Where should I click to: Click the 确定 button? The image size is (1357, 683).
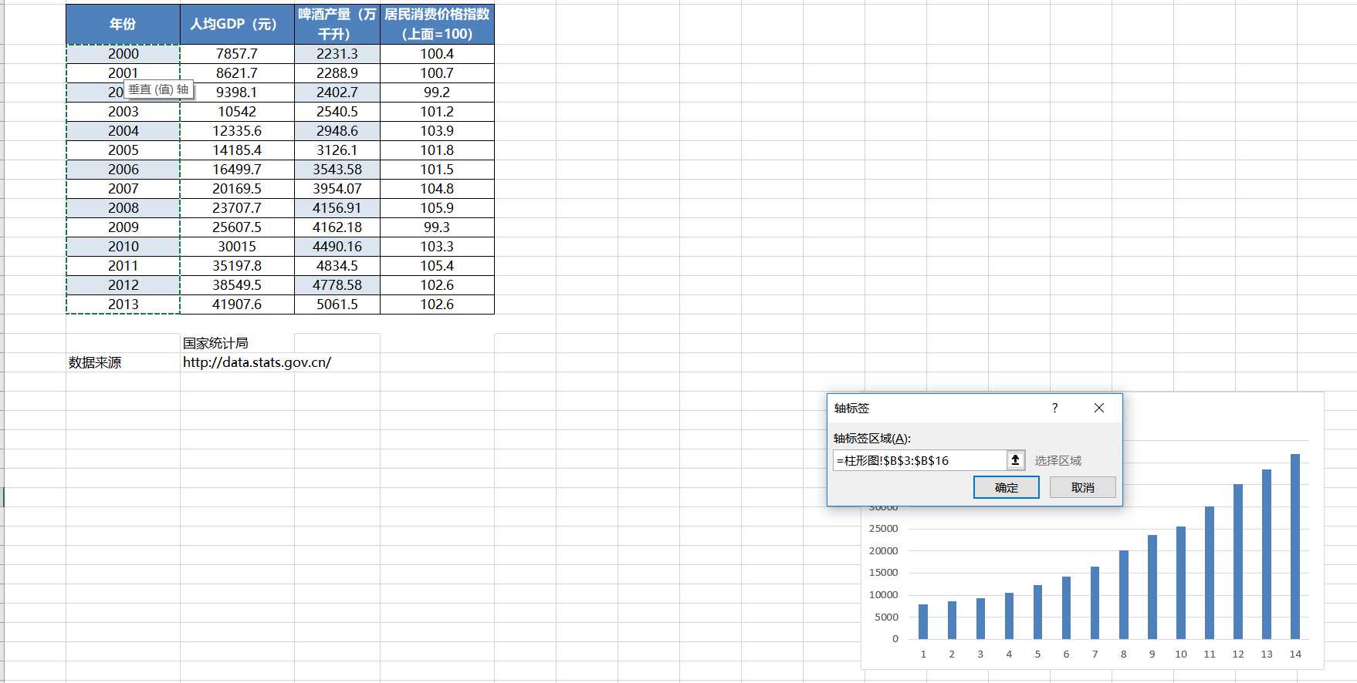point(1007,487)
